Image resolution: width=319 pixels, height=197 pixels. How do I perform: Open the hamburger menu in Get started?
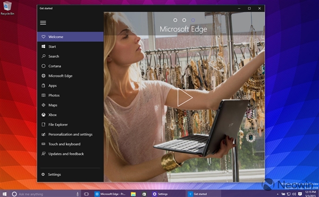point(43,23)
